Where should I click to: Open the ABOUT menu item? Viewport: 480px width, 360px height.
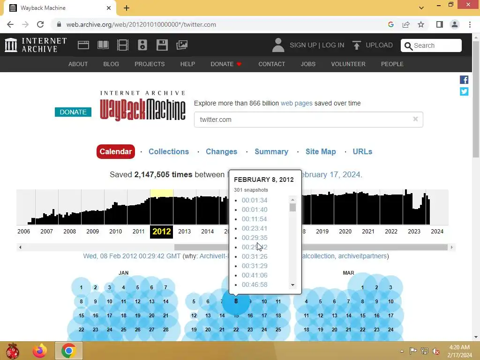(78, 64)
